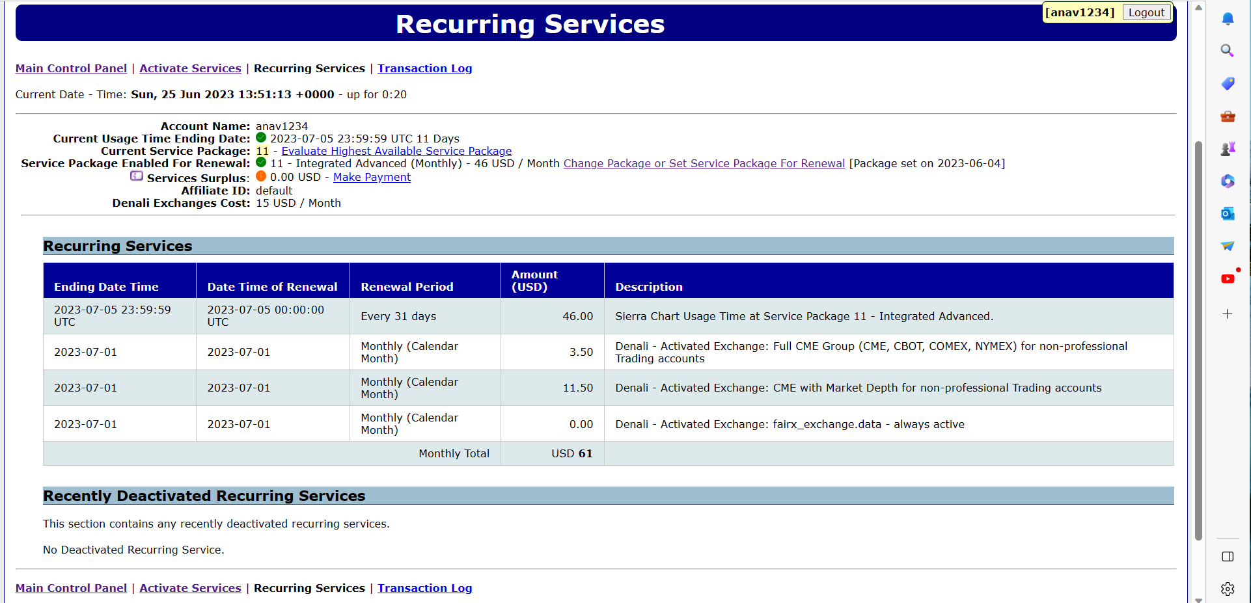Click the Every 31 days cell

click(x=425, y=316)
